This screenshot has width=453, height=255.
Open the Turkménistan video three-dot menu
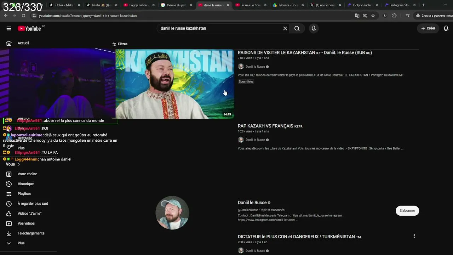click(x=414, y=236)
